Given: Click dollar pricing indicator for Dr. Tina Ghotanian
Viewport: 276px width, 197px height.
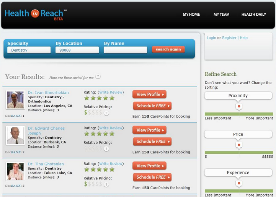Looking at the screenshot, I should (93, 184).
